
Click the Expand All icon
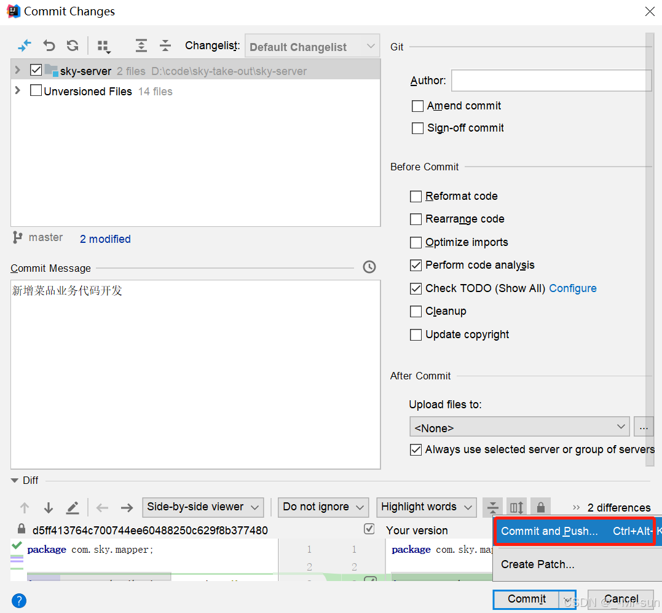pyautogui.click(x=141, y=45)
